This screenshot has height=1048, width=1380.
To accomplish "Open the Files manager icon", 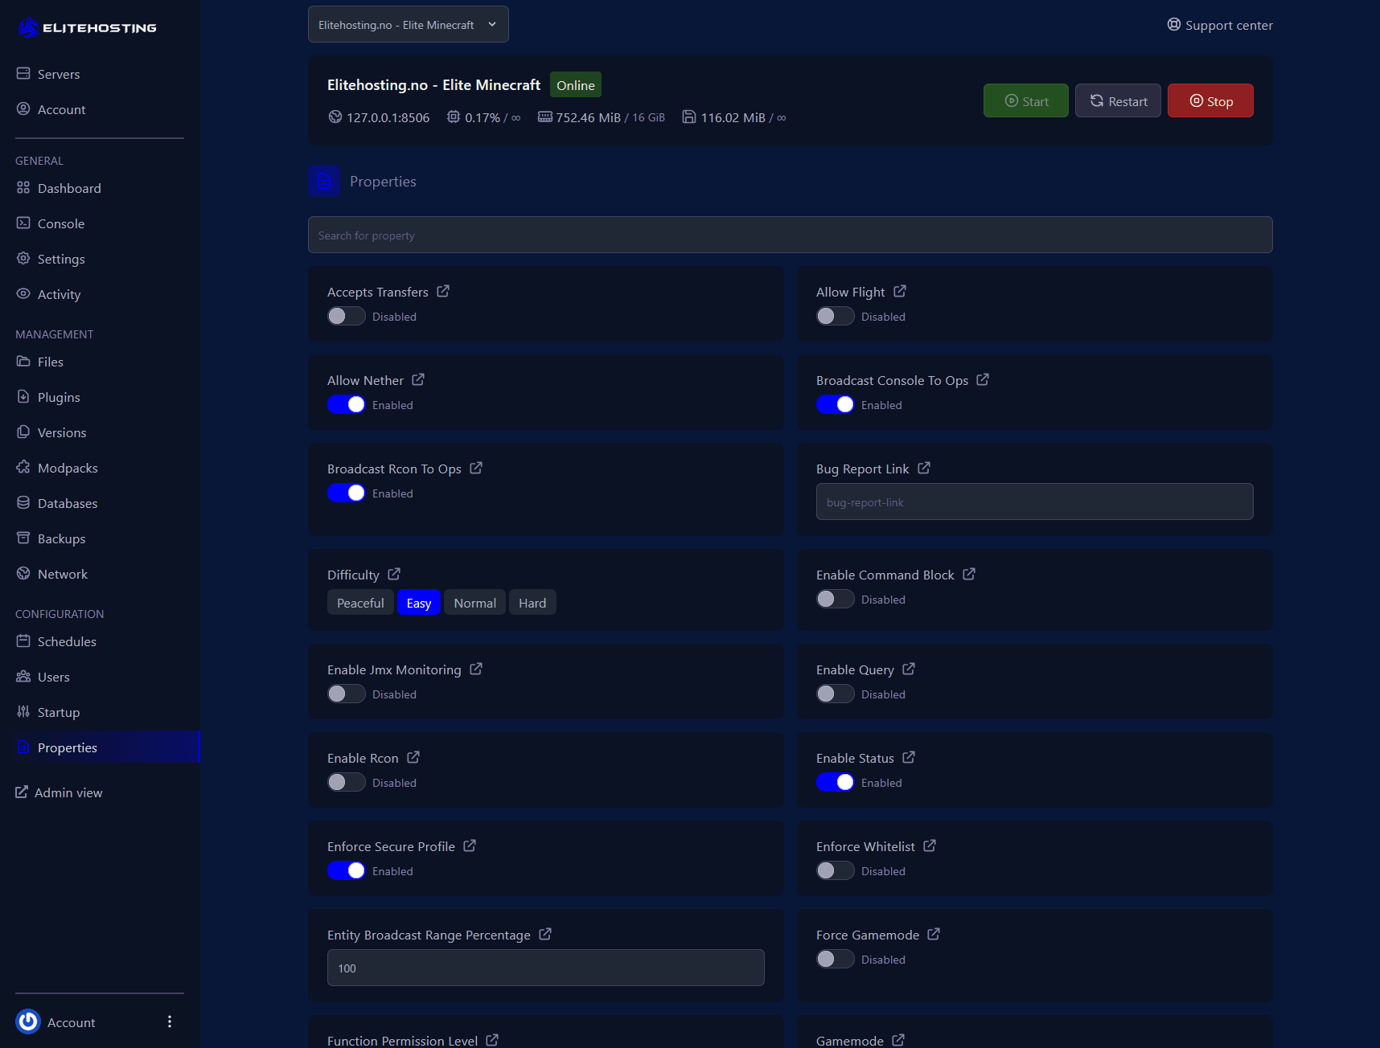I will [24, 362].
